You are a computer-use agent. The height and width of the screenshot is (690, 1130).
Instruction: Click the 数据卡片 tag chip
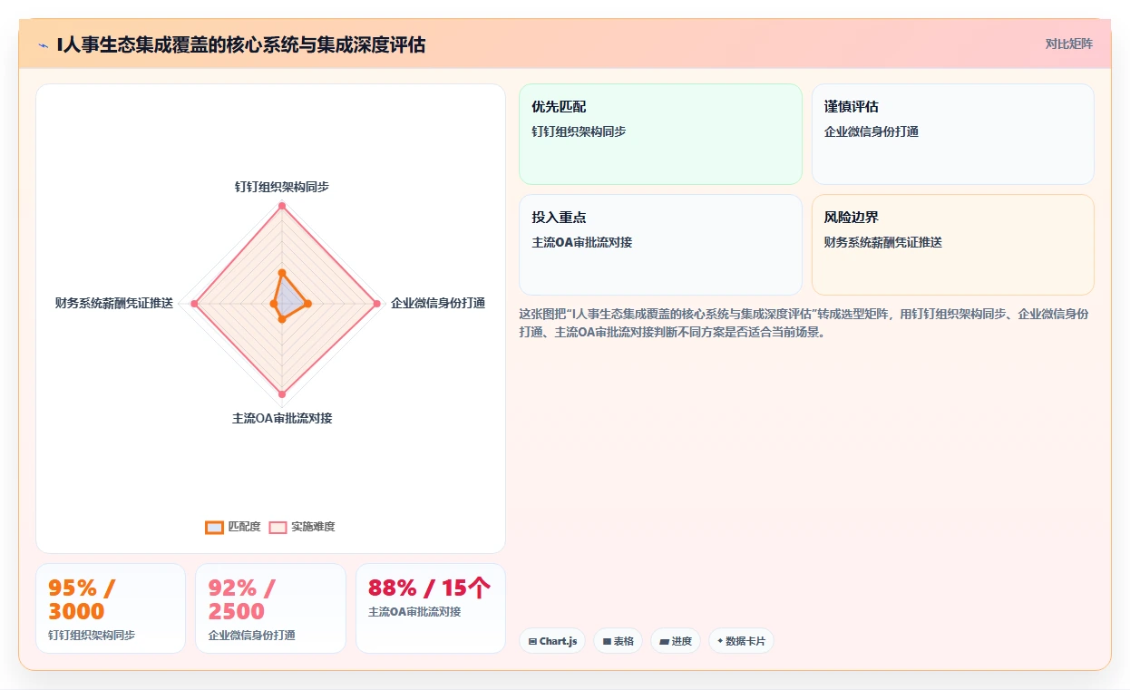(x=741, y=641)
